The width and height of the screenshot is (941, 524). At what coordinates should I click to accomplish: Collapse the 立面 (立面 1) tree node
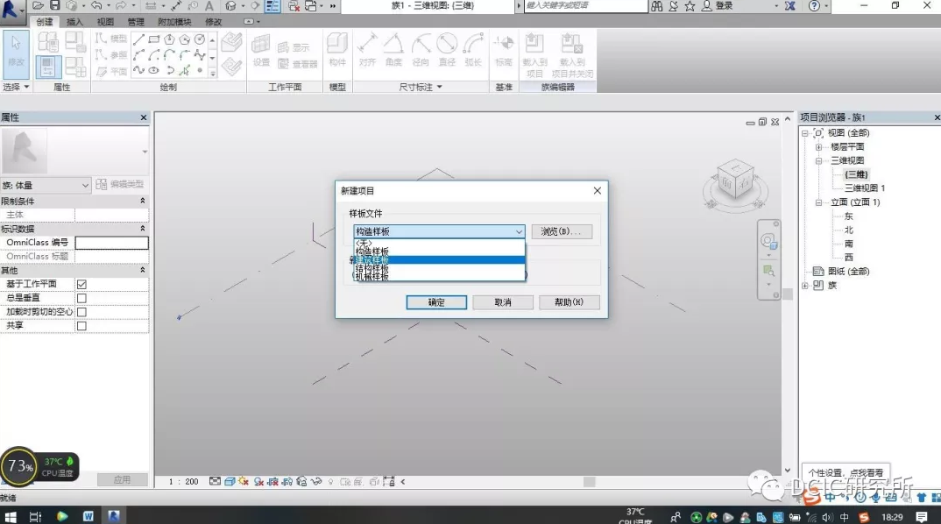(x=818, y=202)
